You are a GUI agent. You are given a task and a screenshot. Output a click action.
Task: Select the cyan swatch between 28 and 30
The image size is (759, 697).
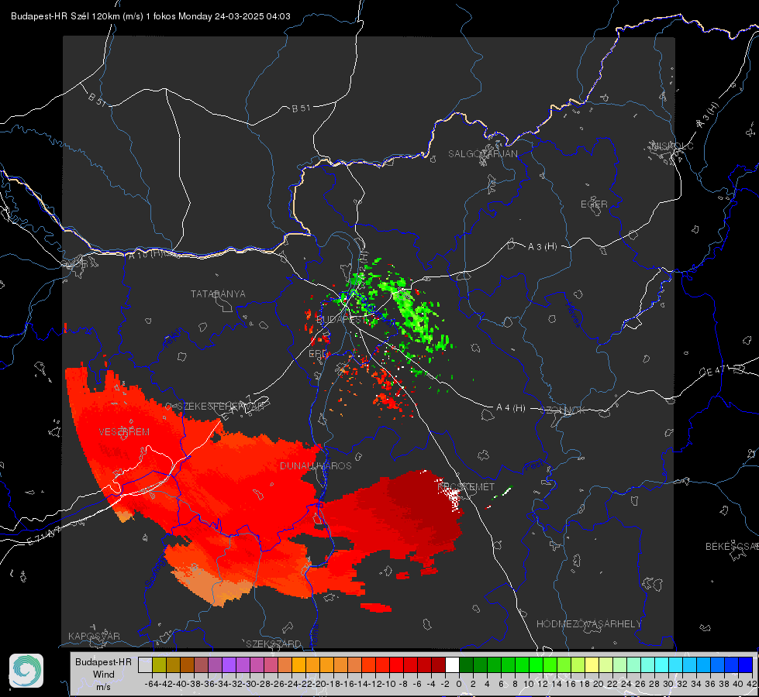point(662,664)
